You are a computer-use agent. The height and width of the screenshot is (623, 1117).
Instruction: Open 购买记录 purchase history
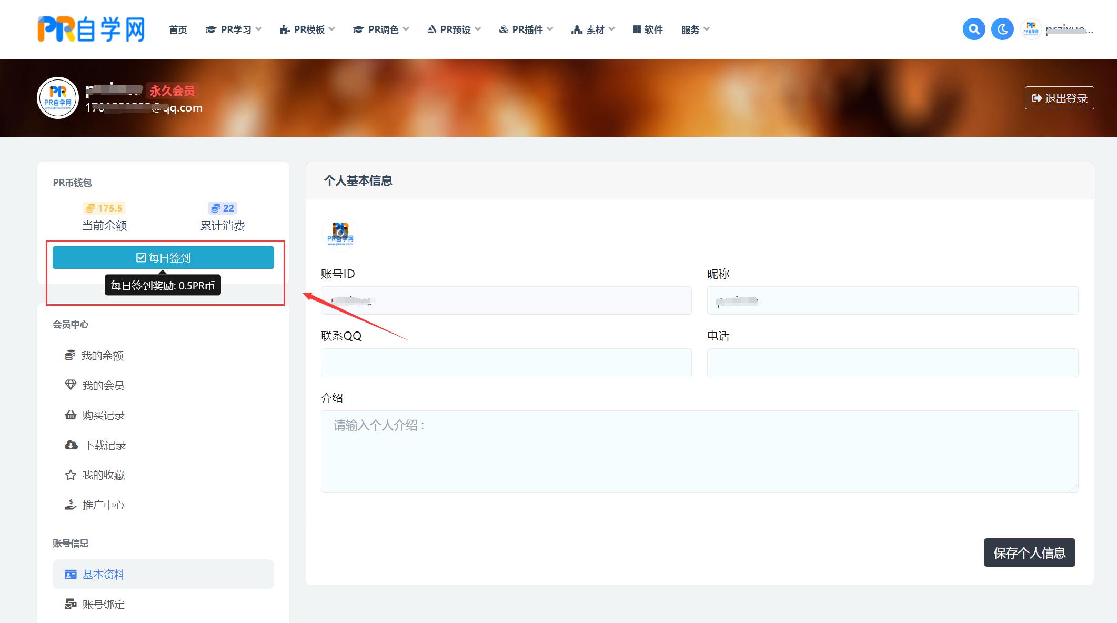pyautogui.click(x=103, y=415)
